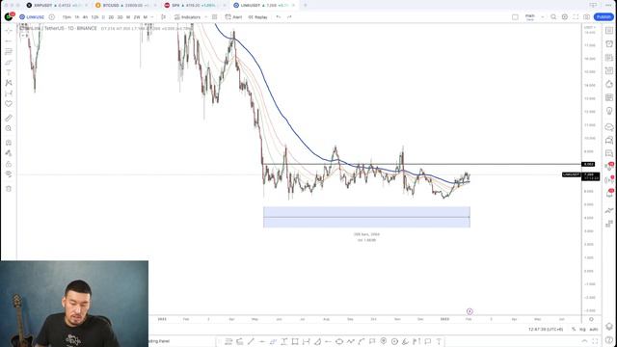
Task: Open the candle chart type selector
Action: pos(163,17)
